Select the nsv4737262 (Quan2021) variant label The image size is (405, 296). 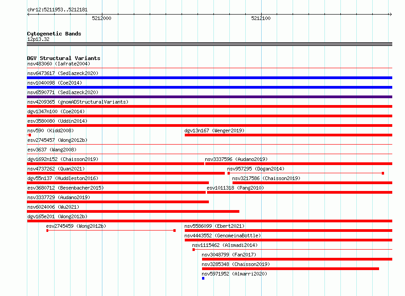tap(56, 169)
